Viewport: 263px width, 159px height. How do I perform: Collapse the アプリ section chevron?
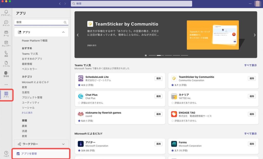click(63, 32)
